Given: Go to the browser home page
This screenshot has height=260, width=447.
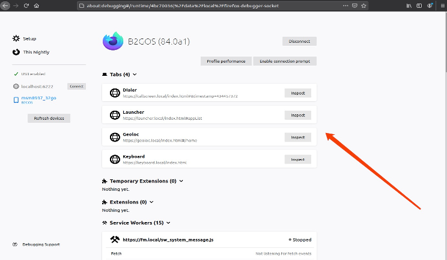Looking at the screenshot, I should 37,5.
